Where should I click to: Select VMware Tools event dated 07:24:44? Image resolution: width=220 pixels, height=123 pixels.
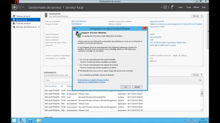click(94, 104)
